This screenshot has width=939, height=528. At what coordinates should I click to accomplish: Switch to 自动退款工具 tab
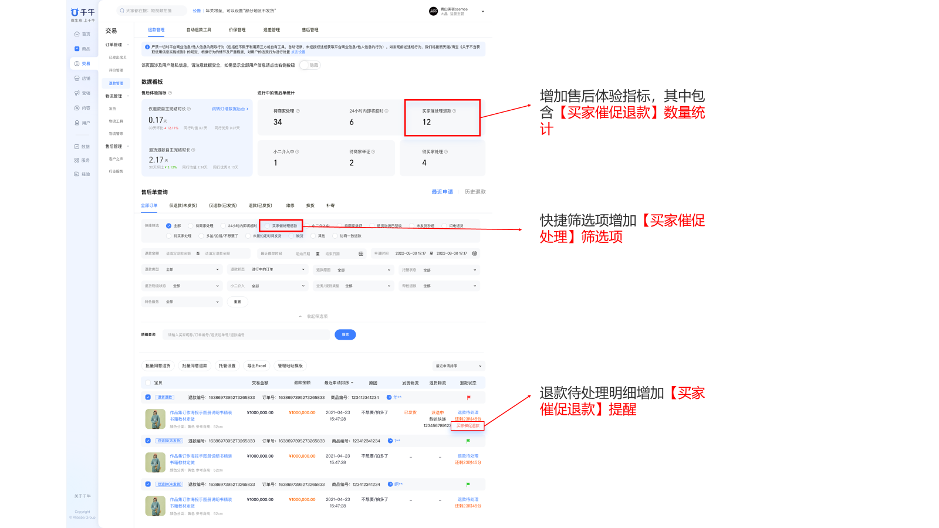(198, 30)
